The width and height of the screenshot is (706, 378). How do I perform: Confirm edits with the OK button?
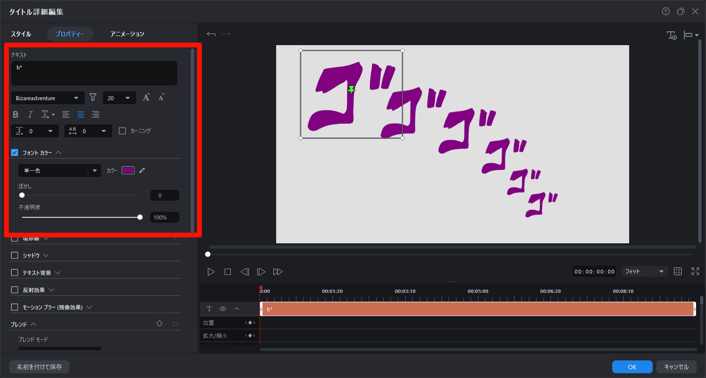point(632,367)
